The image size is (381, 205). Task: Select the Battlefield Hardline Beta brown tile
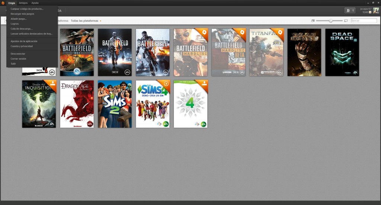coord(190,52)
